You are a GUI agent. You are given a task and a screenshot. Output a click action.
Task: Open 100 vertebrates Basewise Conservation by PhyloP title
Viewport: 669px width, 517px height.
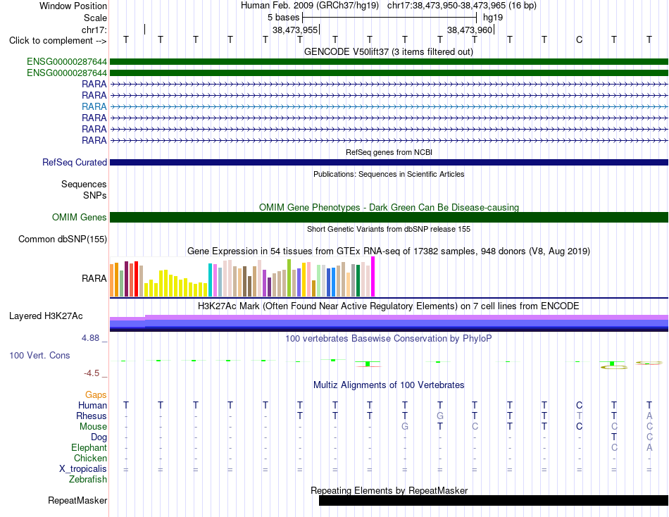(x=389, y=339)
